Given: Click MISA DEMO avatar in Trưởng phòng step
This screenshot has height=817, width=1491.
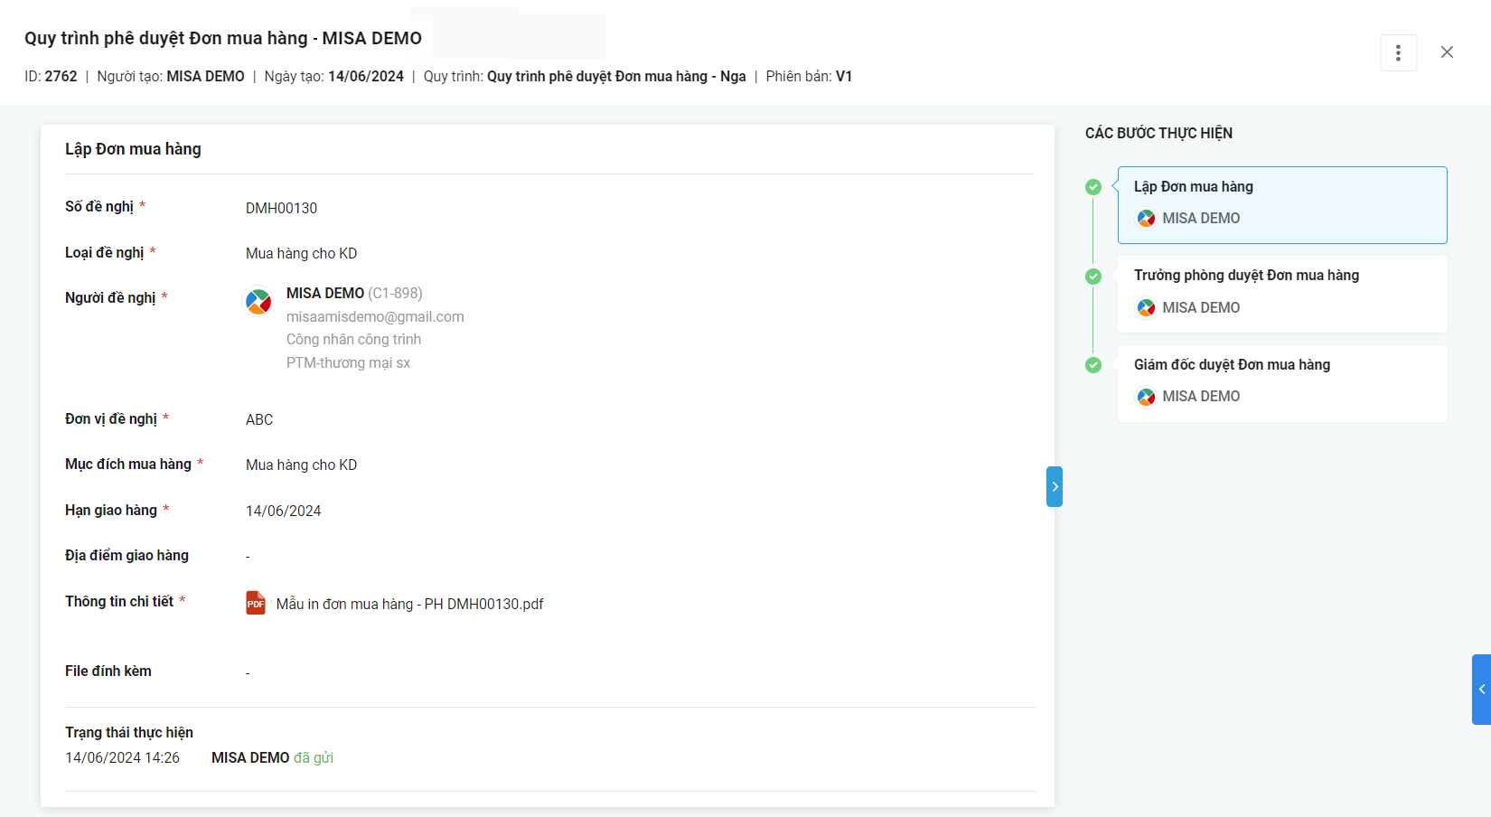Looking at the screenshot, I should 1146,308.
